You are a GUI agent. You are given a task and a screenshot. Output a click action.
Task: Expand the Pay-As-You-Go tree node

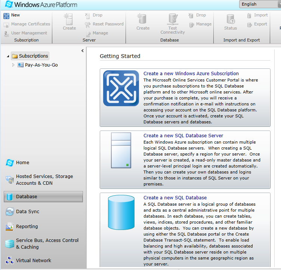[x=13, y=65]
